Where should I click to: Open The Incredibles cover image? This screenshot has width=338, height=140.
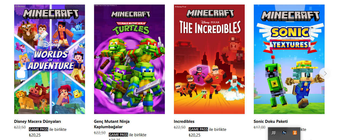pos(209,59)
